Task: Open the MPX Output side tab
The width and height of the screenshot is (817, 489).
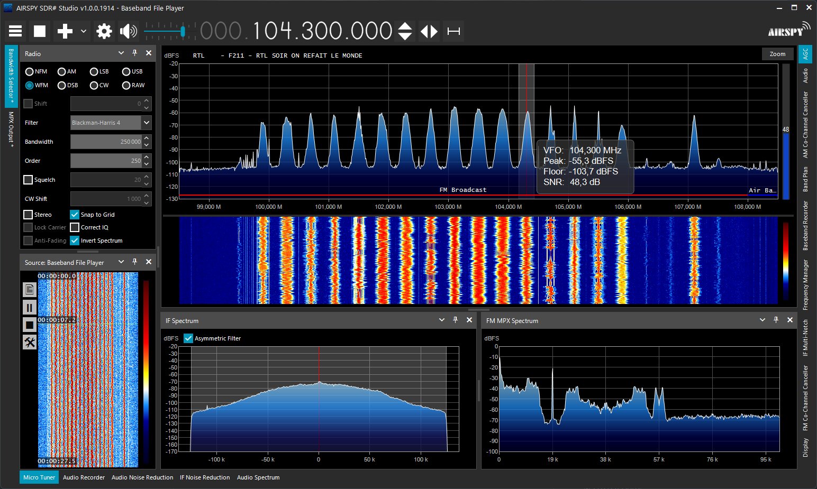Action: click(x=12, y=129)
